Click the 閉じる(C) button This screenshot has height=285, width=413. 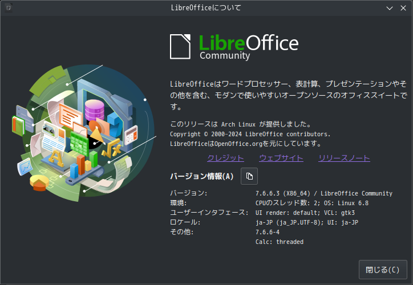383,270
